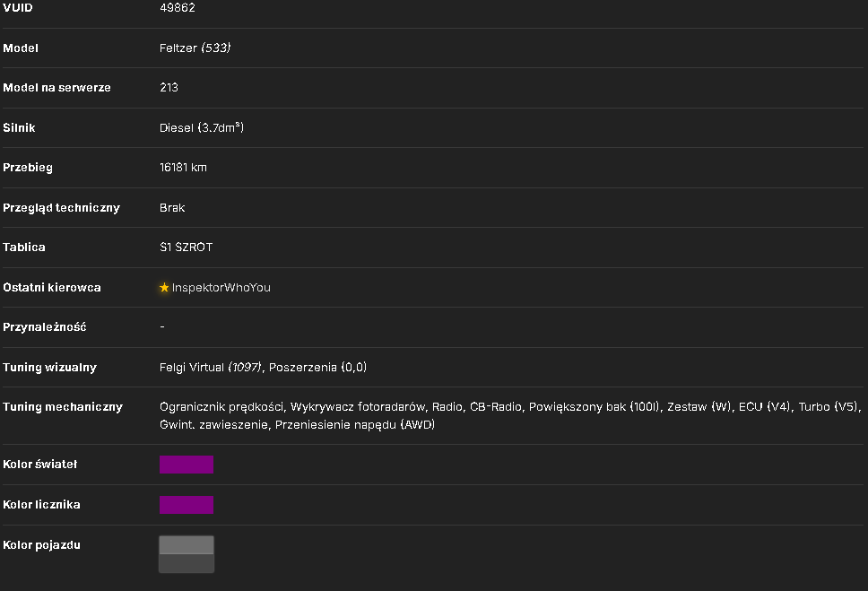Image resolution: width=868 pixels, height=591 pixels.
Task: Click the Ogranicznik prędkości tuning entry
Action: point(221,407)
